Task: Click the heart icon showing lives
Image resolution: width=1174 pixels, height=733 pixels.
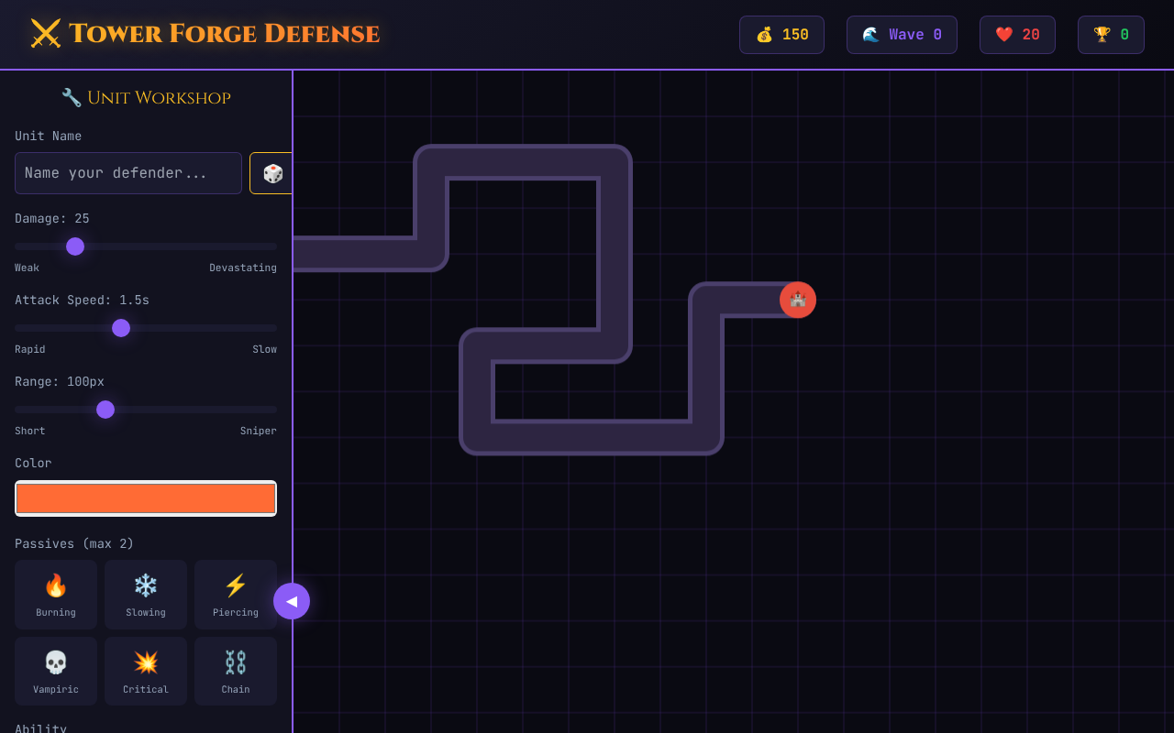Action: click(x=1004, y=34)
